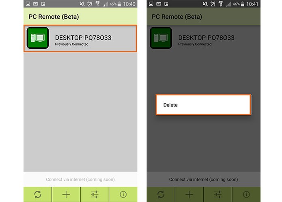Image resolution: width=282 pixels, height=202 pixels.
Task: Tap dimmed plus icon in right phone
Action: (x=189, y=194)
